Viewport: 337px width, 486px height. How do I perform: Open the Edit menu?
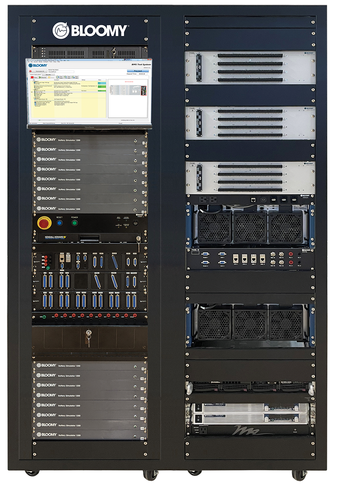tap(31, 61)
